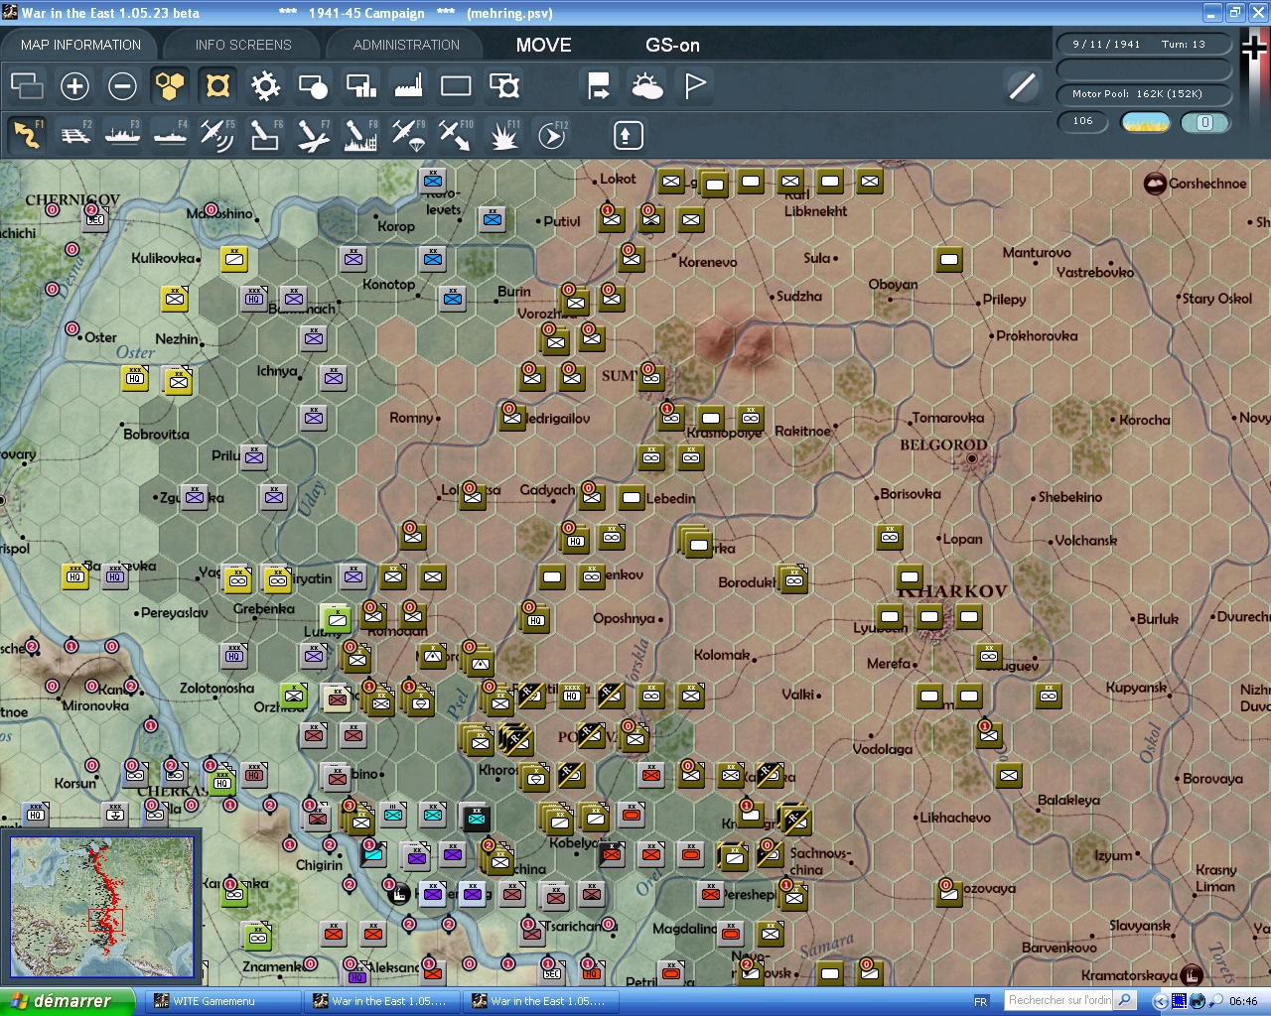Open the weather sun-and-cloud button
The width and height of the screenshot is (1271, 1016).
point(646,86)
